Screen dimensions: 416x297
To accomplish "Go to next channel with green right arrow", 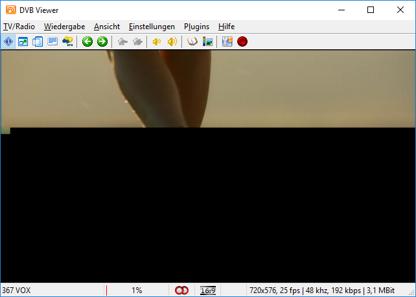I will [102, 42].
